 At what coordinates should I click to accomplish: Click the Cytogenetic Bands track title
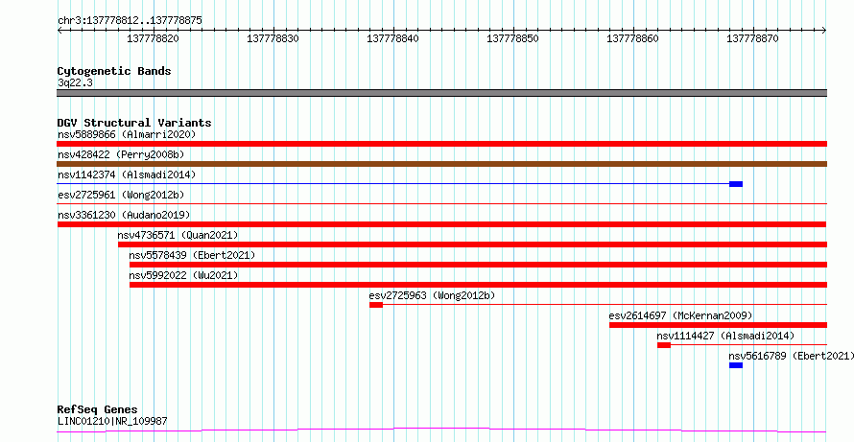[x=114, y=71]
